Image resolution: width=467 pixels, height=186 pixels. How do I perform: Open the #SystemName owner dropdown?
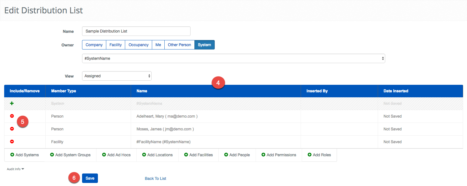tap(234, 58)
